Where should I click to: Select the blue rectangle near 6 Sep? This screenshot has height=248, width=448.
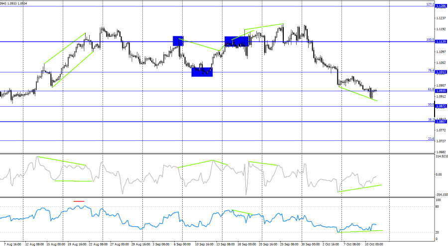point(178,41)
